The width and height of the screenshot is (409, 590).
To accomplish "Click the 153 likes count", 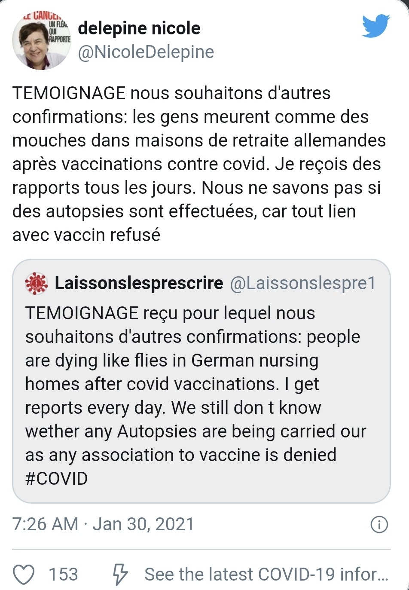I will tap(63, 575).
